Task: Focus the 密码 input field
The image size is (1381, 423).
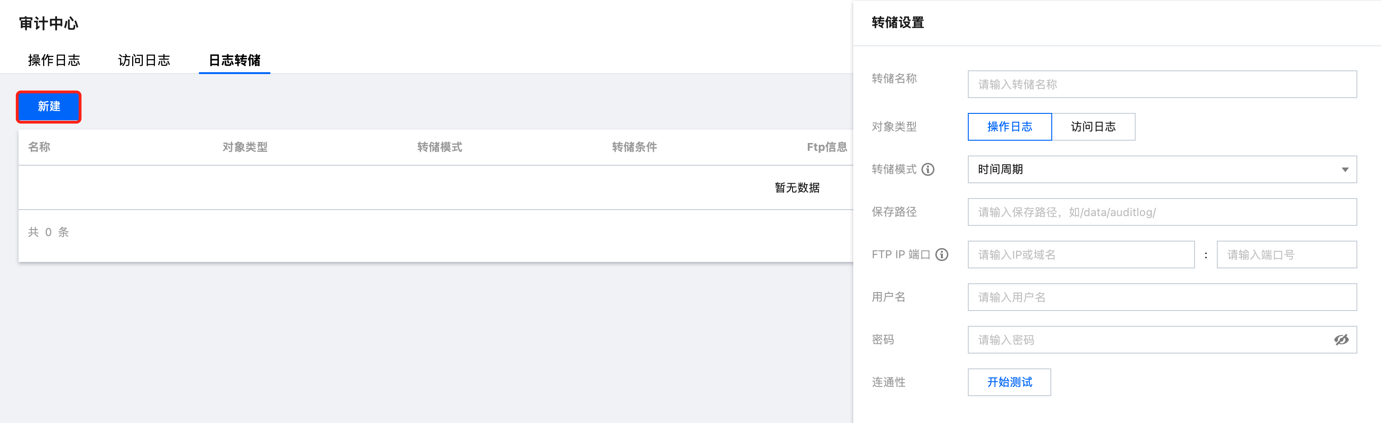Action: point(1147,340)
